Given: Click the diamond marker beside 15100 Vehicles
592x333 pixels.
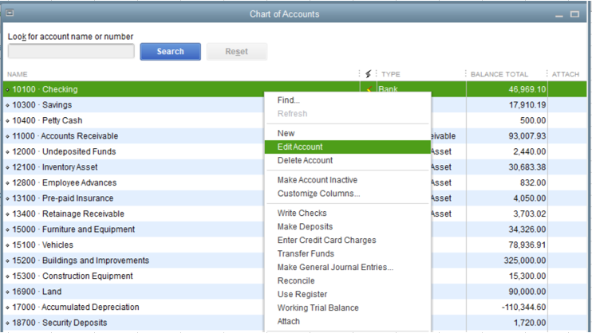Looking at the screenshot, I should pos(7,245).
